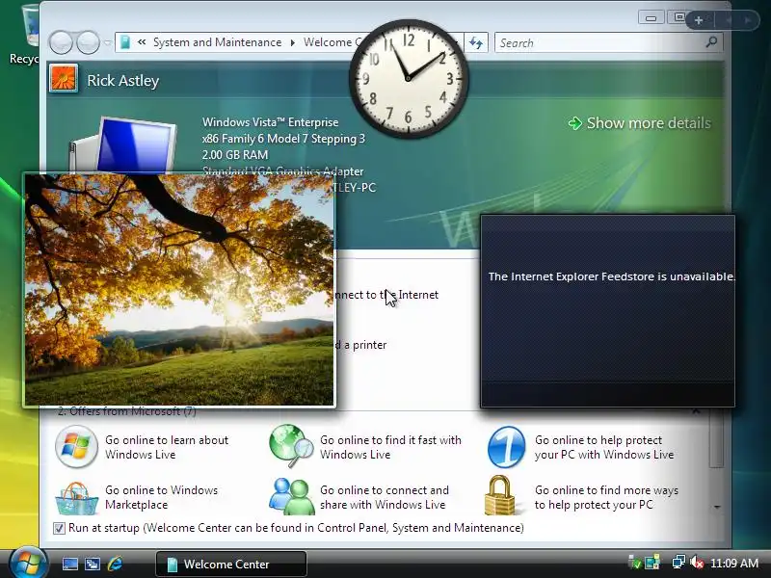Select System and Maintenance breadcrumb
The image size is (771, 578).
217,42
